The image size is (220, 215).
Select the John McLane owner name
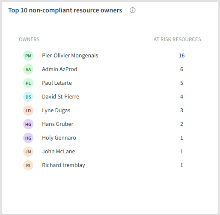(58, 152)
